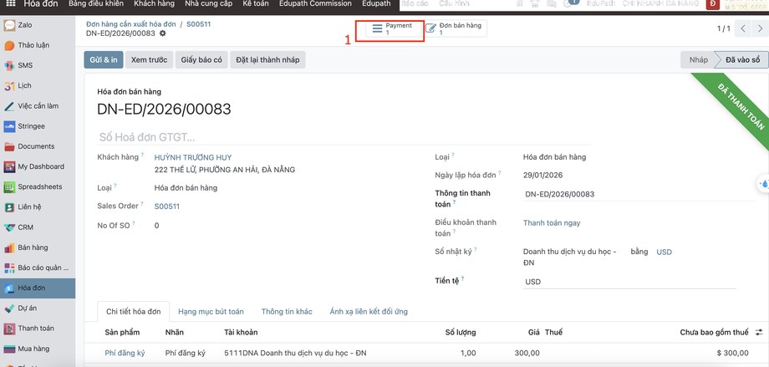
Task: Open the red user avatar menu
Action: pyautogui.click(x=713, y=4)
